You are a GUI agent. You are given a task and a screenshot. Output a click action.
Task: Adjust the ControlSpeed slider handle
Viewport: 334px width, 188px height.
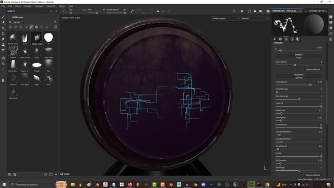click(311, 85)
